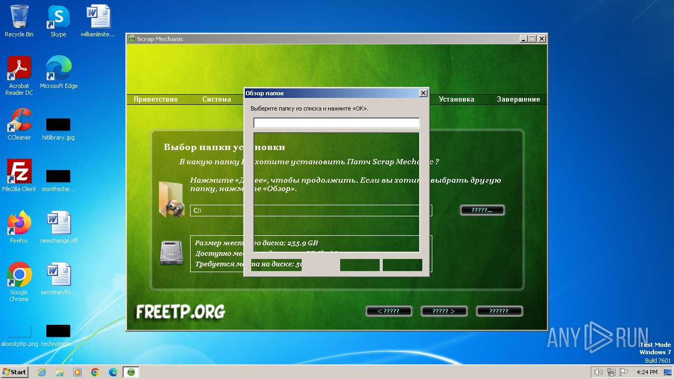Click the volume speaker tray icon
Screen dimensions: 674x379
tap(599, 372)
